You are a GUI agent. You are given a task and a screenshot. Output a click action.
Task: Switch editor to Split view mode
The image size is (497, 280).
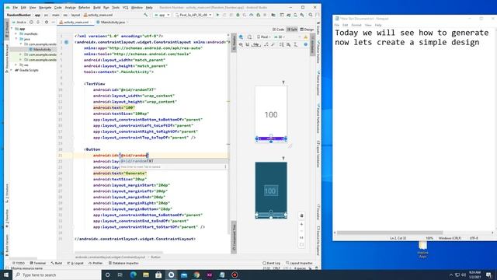coord(292,30)
